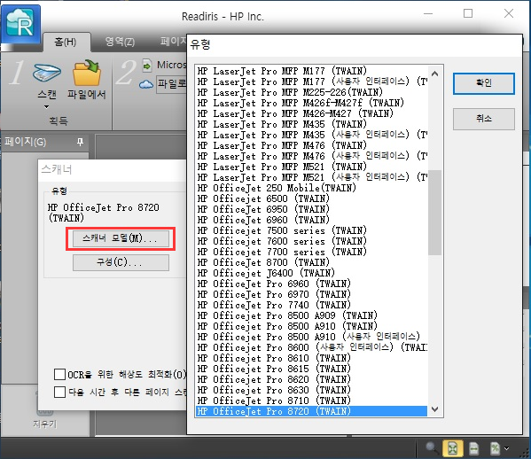This screenshot has width=531, height=459.
Task: Open the 파일로 output combo box
Action: point(171,84)
